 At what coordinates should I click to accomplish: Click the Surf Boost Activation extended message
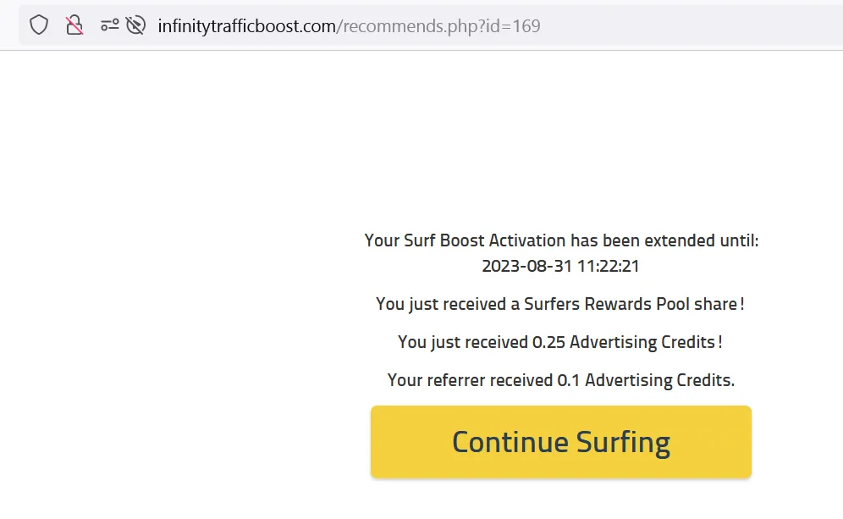tap(561, 240)
